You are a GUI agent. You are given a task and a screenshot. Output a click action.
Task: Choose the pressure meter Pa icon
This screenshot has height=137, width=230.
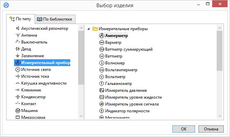pyautogui.click(x=101, y=90)
